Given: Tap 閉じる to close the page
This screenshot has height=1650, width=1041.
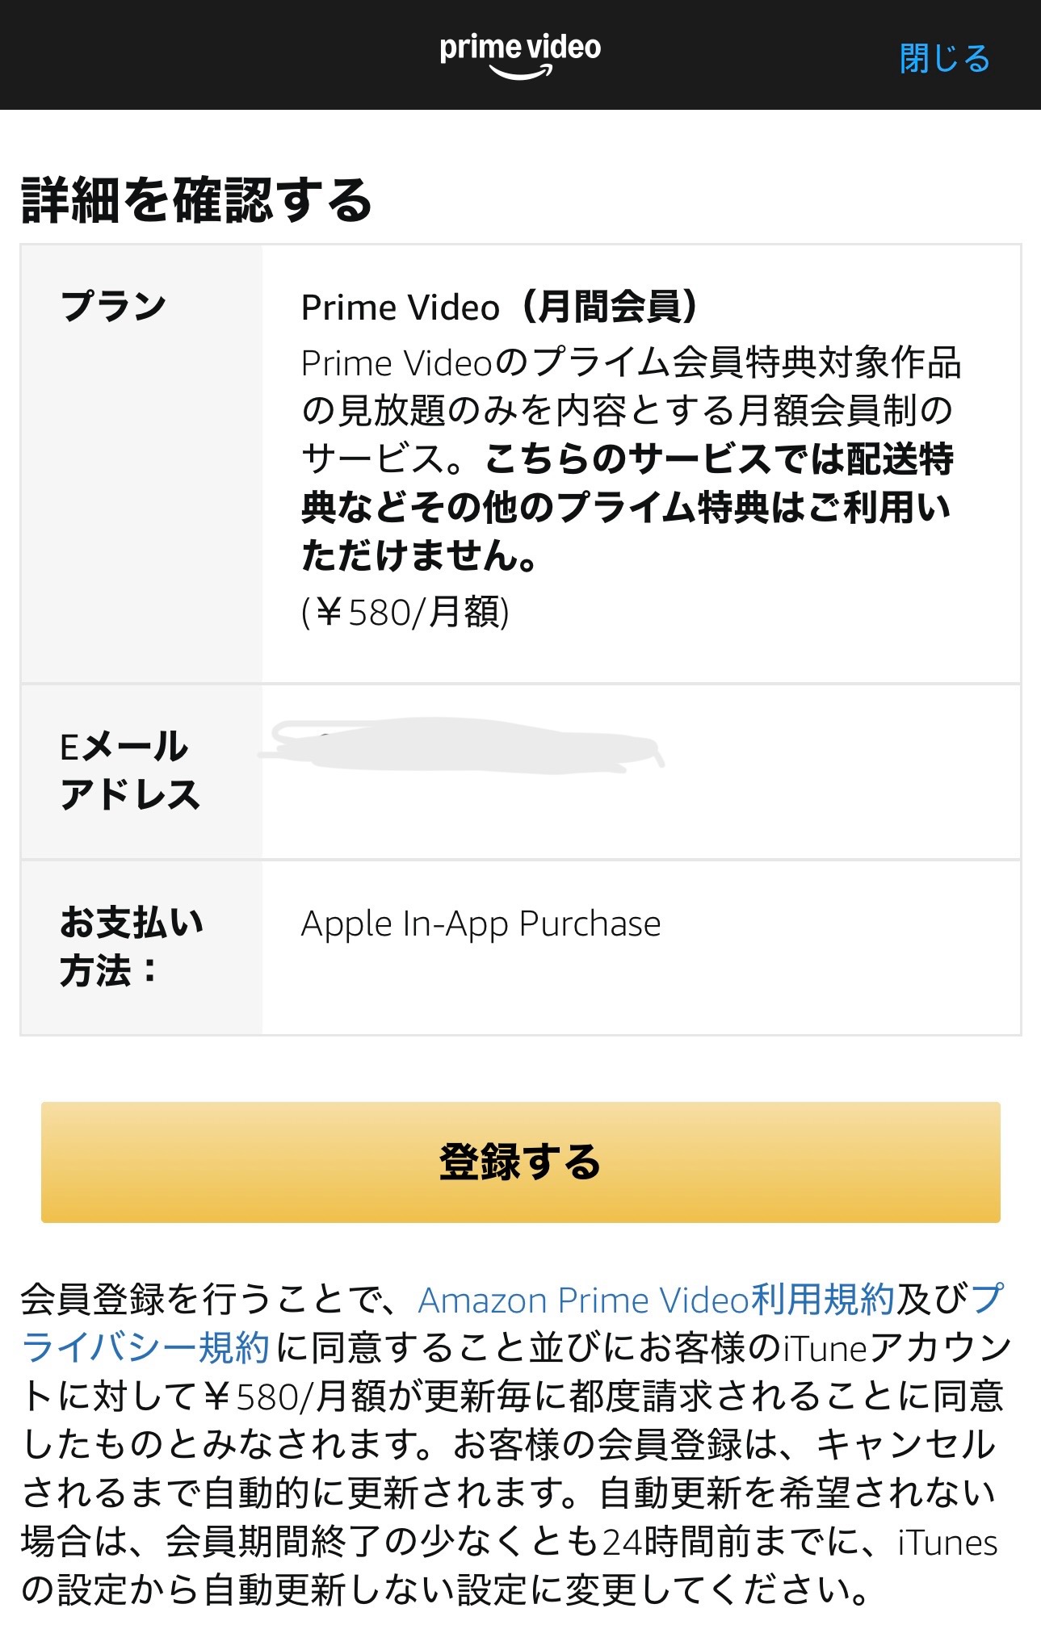Looking at the screenshot, I should coord(943,58).
